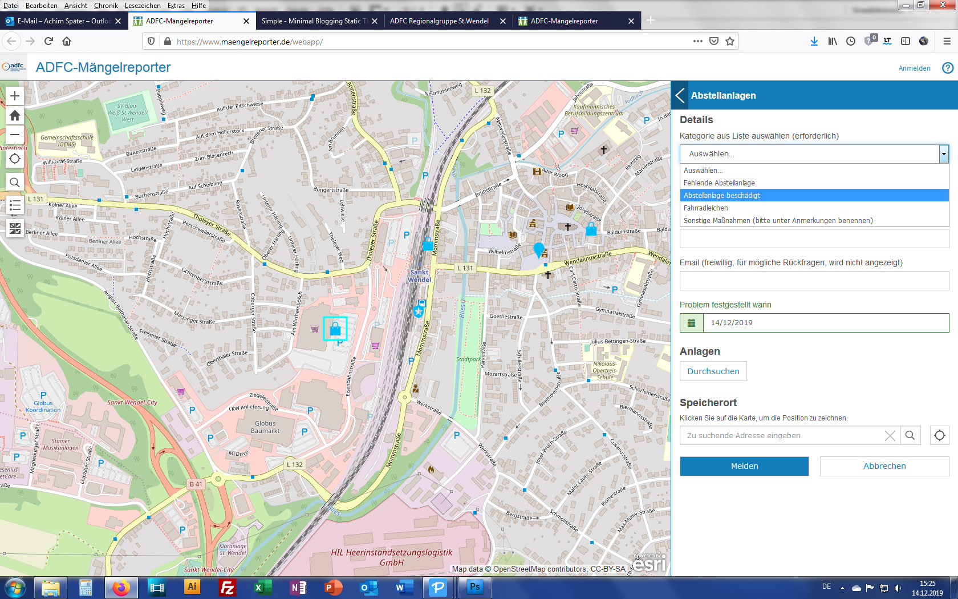Zoom in on the map
Viewport: 958px width, 599px height.
pos(15,96)
